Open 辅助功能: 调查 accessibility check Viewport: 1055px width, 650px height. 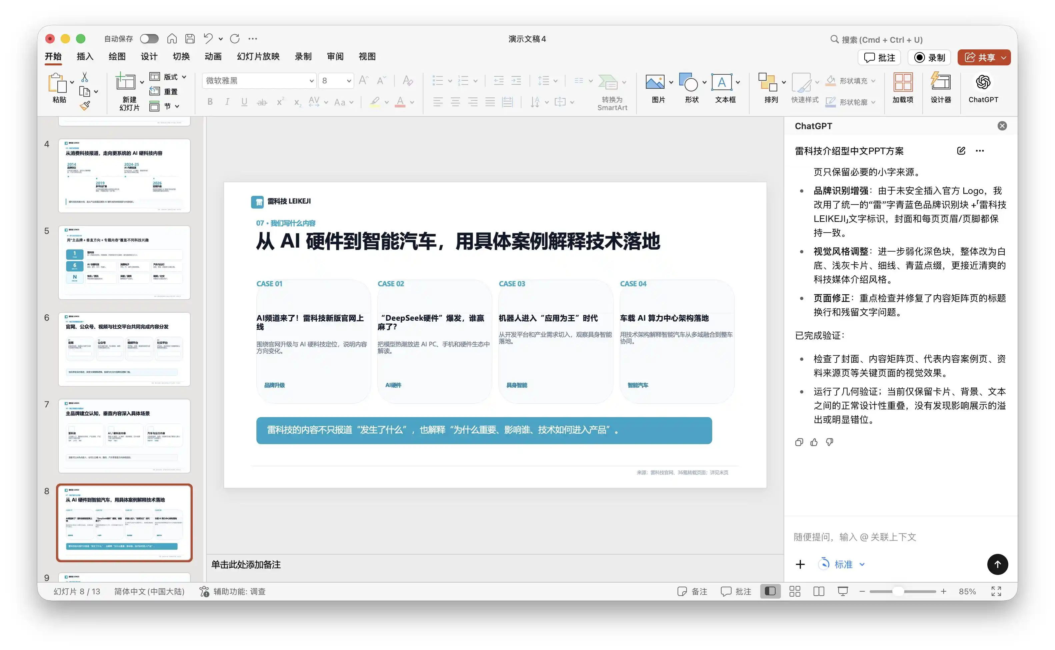pos(232,592)
